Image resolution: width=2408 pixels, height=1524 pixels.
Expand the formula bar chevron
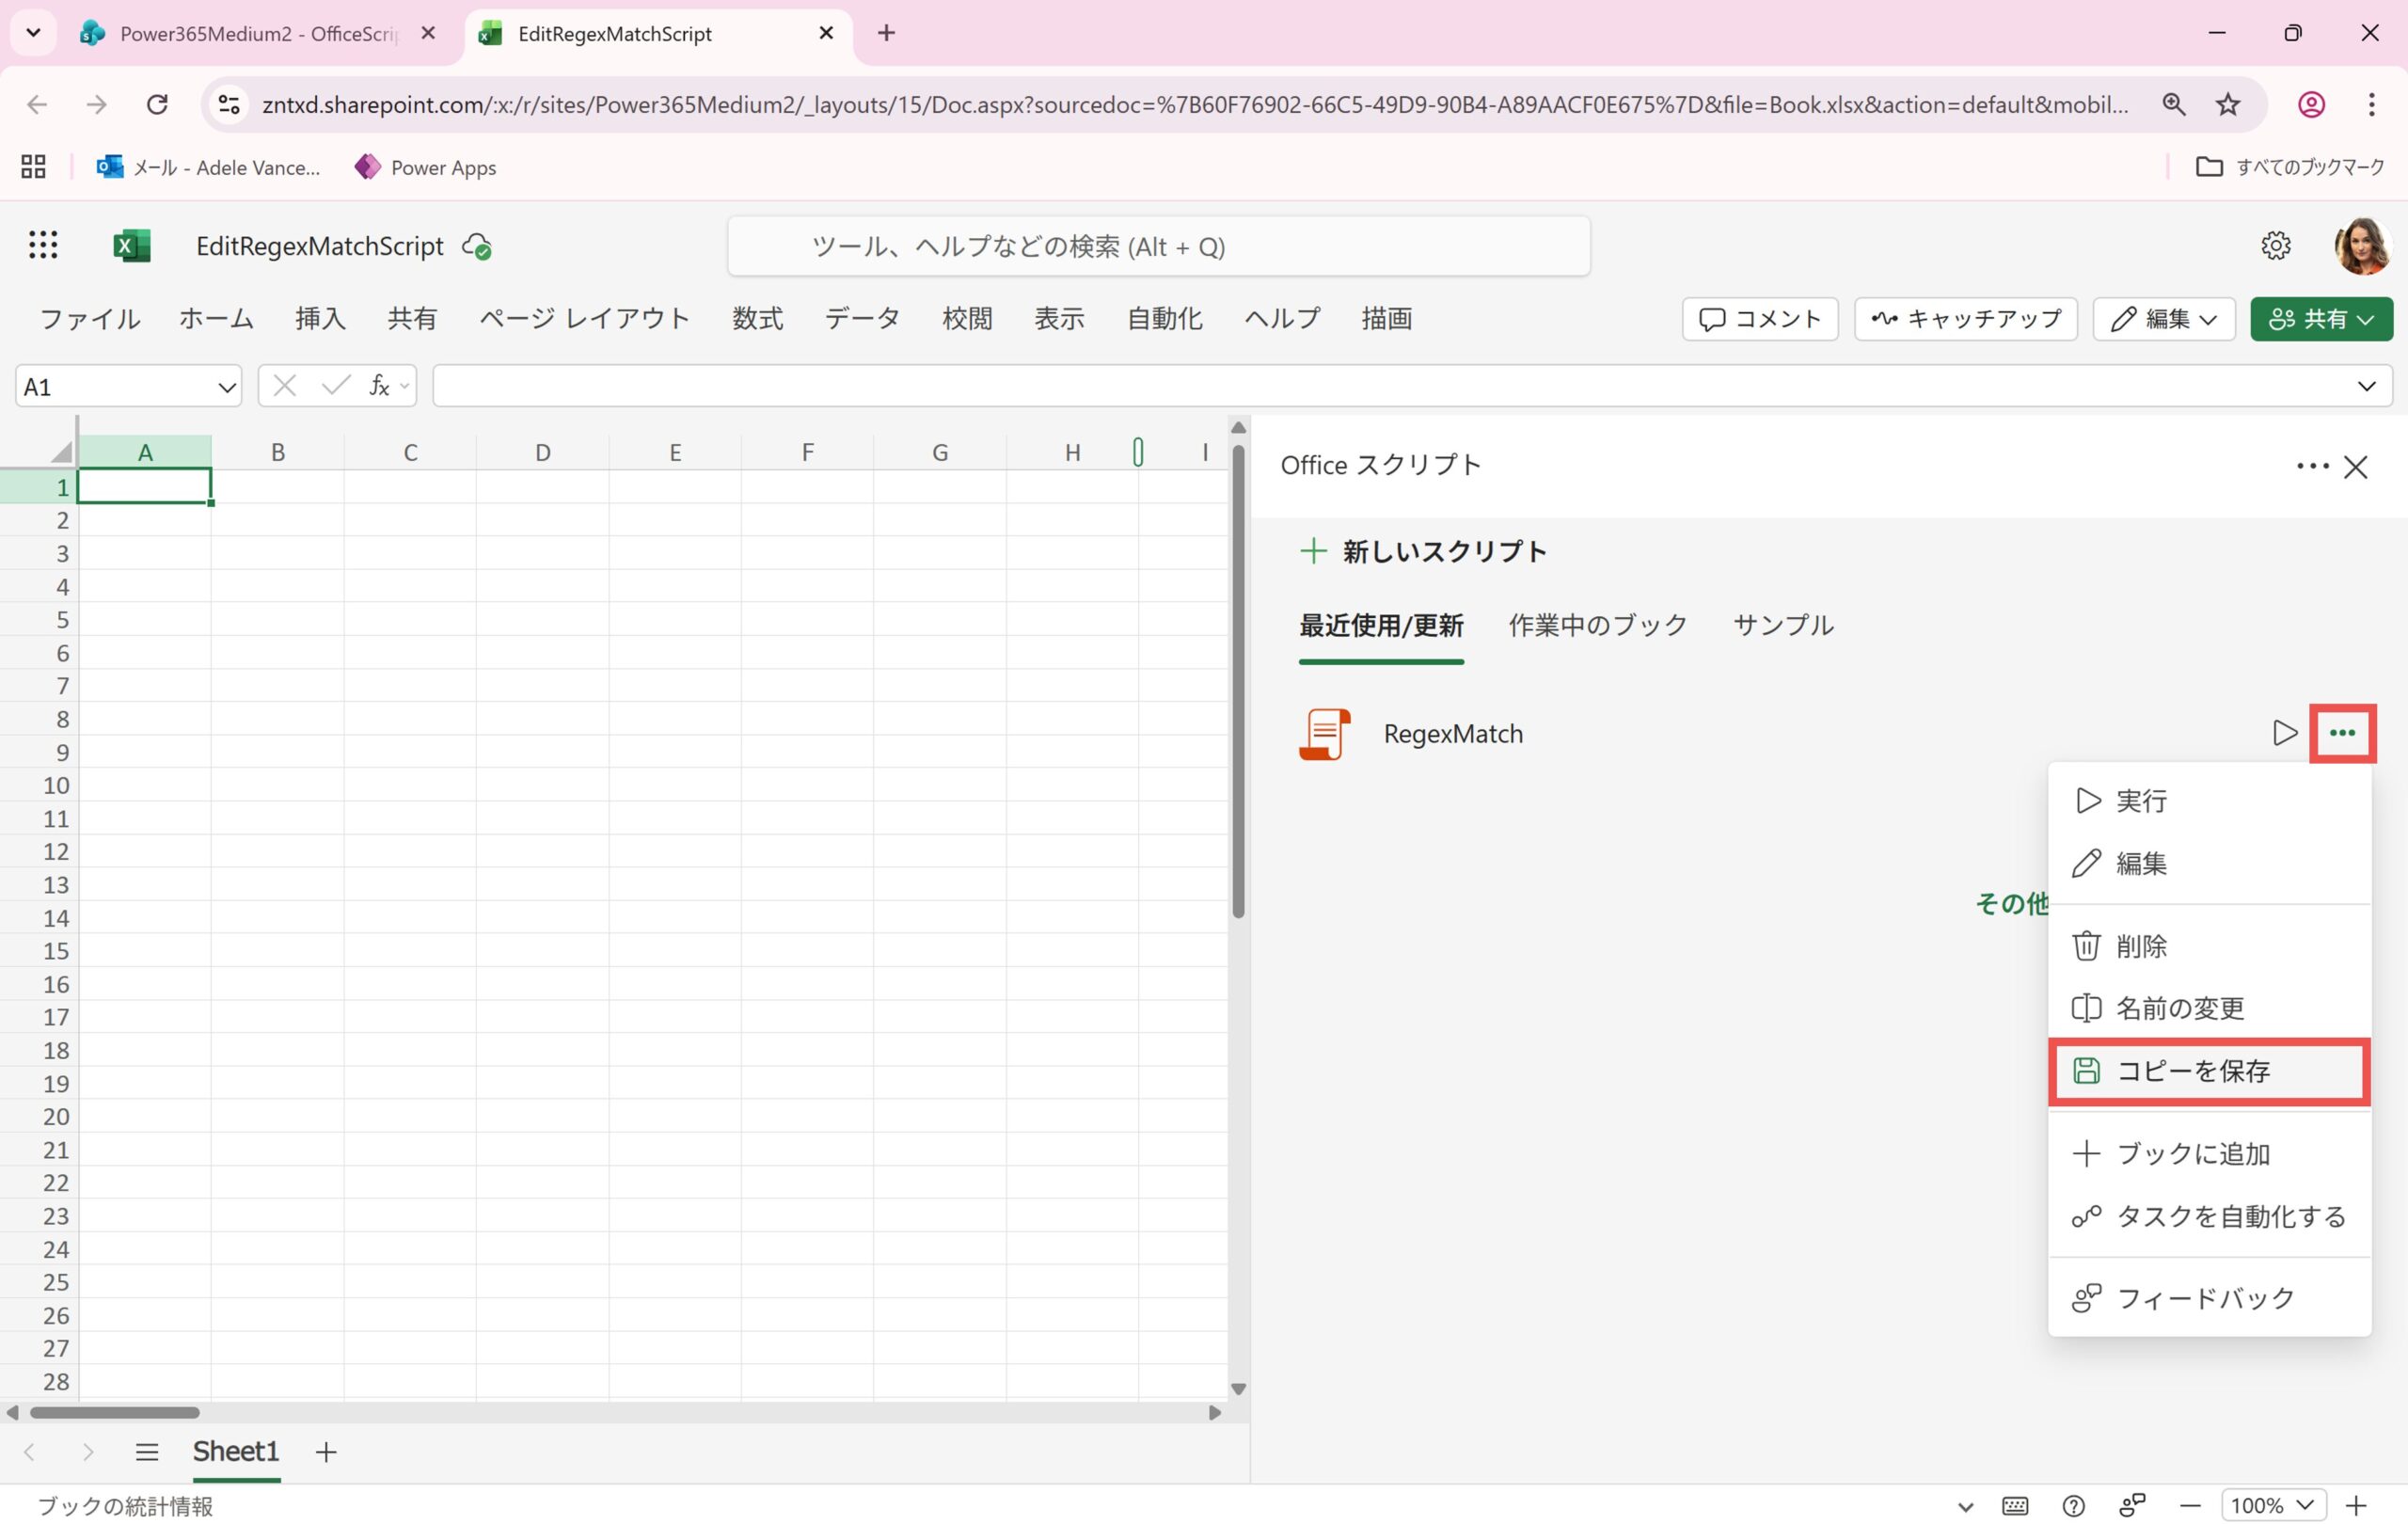(x=2366, y=386)
